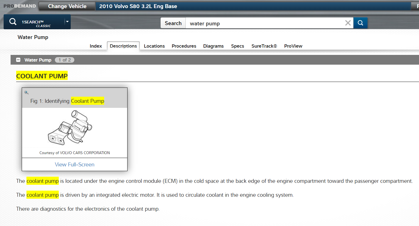The image size is (419, 226).
Task: Select the Descriptions tab
Action: point(123,46)
